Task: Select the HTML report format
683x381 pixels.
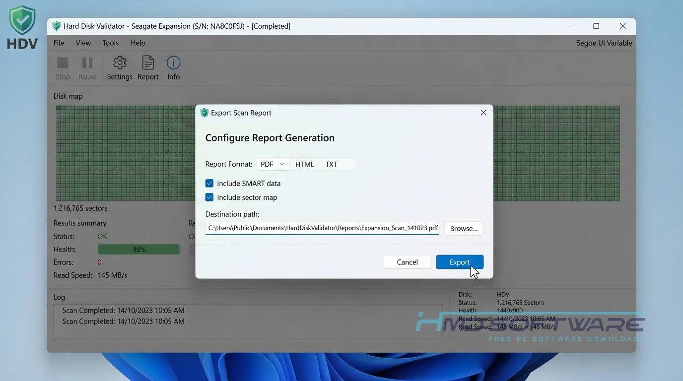Action: click(305, 164)
